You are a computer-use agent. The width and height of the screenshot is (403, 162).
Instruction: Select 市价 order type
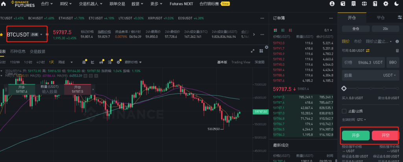point(358,41)
